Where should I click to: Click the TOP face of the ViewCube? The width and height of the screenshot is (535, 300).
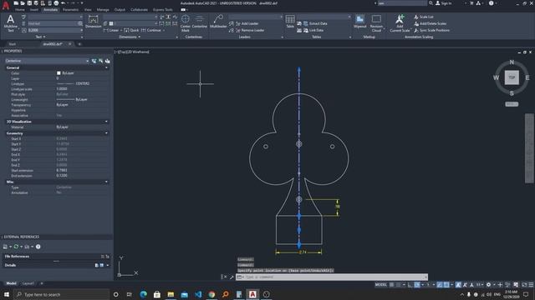(x=512, y=77)
